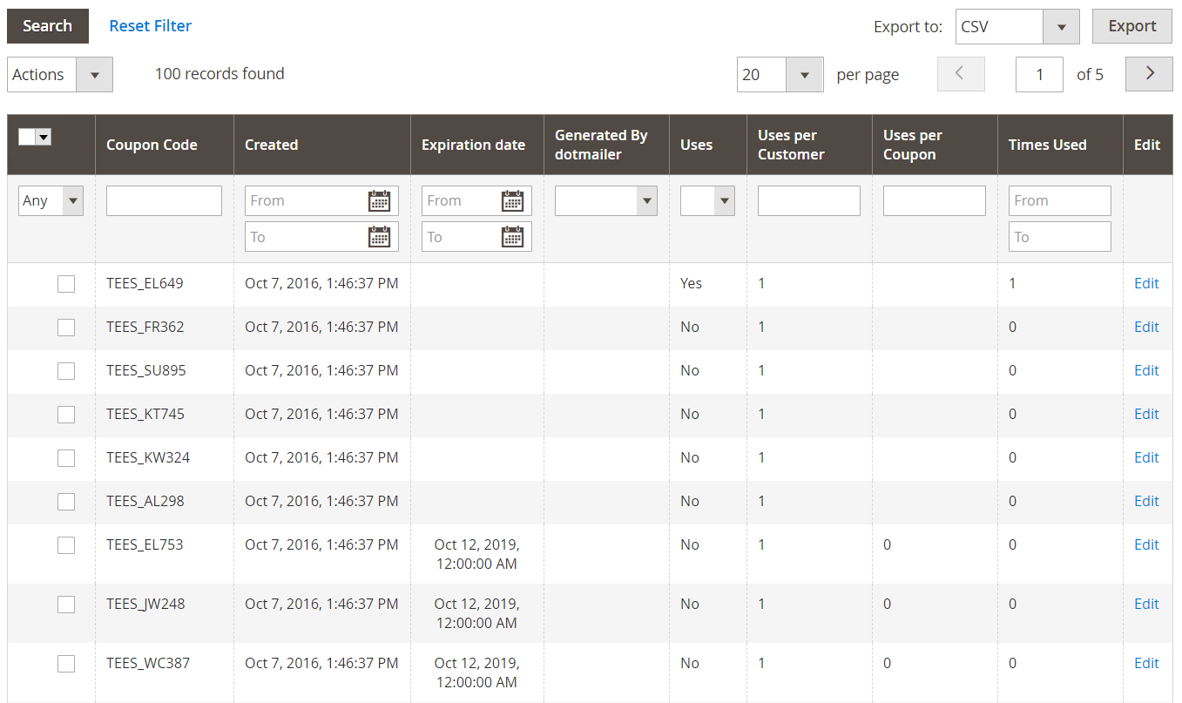Open the Uses filter dropdown
Screen dimensions: 1182x703
(707, 201)
